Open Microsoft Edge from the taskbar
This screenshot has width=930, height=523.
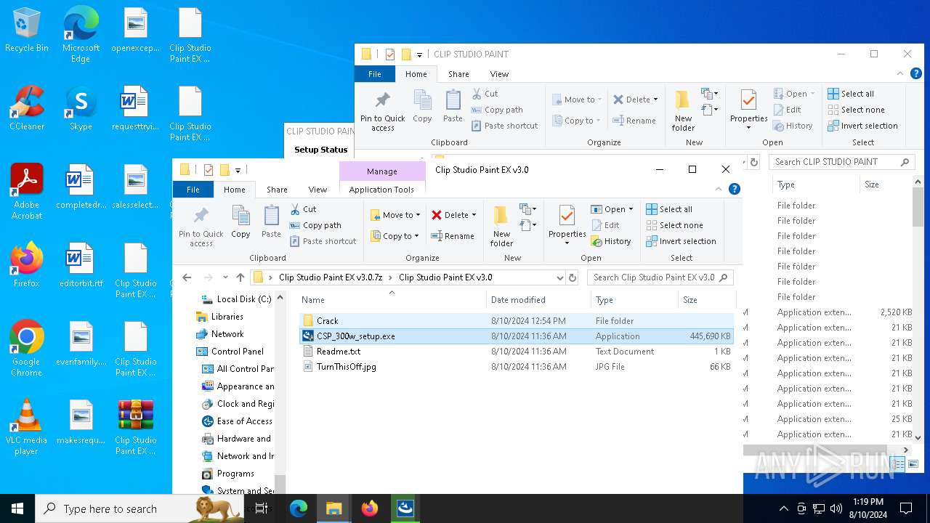pos(299,508)
